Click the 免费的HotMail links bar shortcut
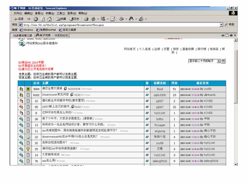This screenshot has width=247, height=185. click(x=47, y=30)
